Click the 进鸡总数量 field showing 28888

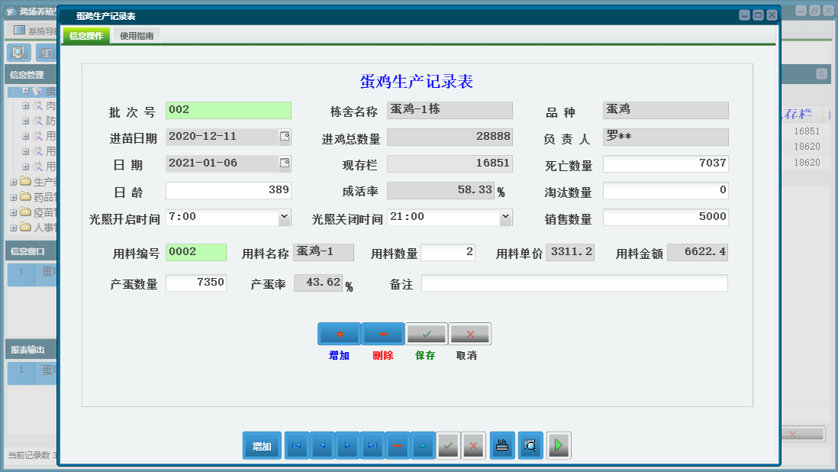tap(450, 137)
